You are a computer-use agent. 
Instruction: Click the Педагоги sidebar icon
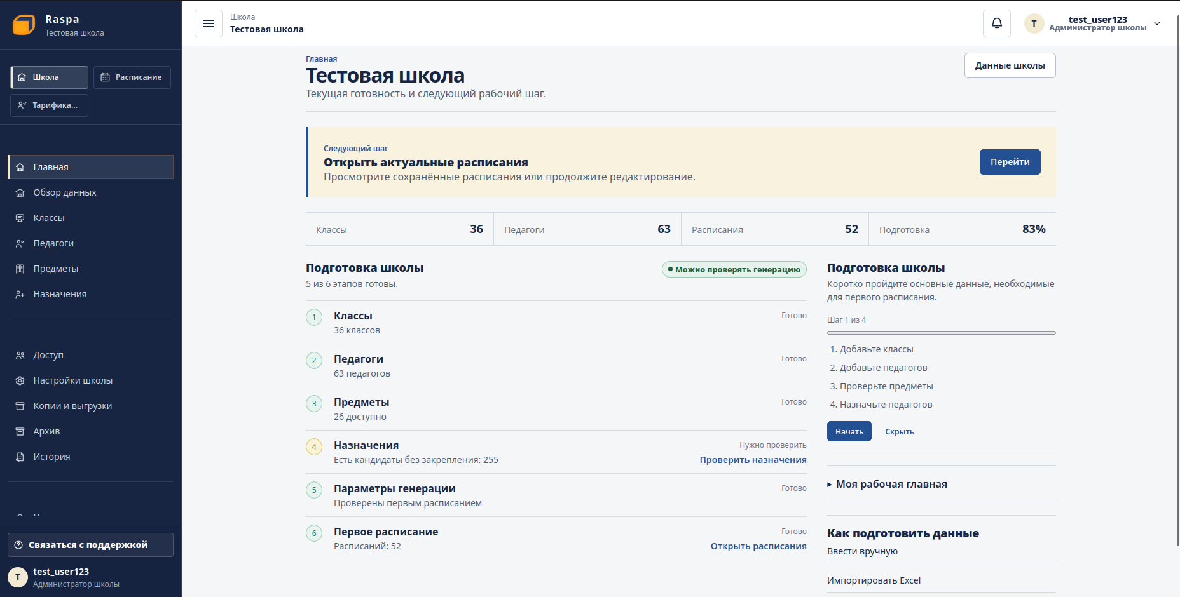[20, 243]
